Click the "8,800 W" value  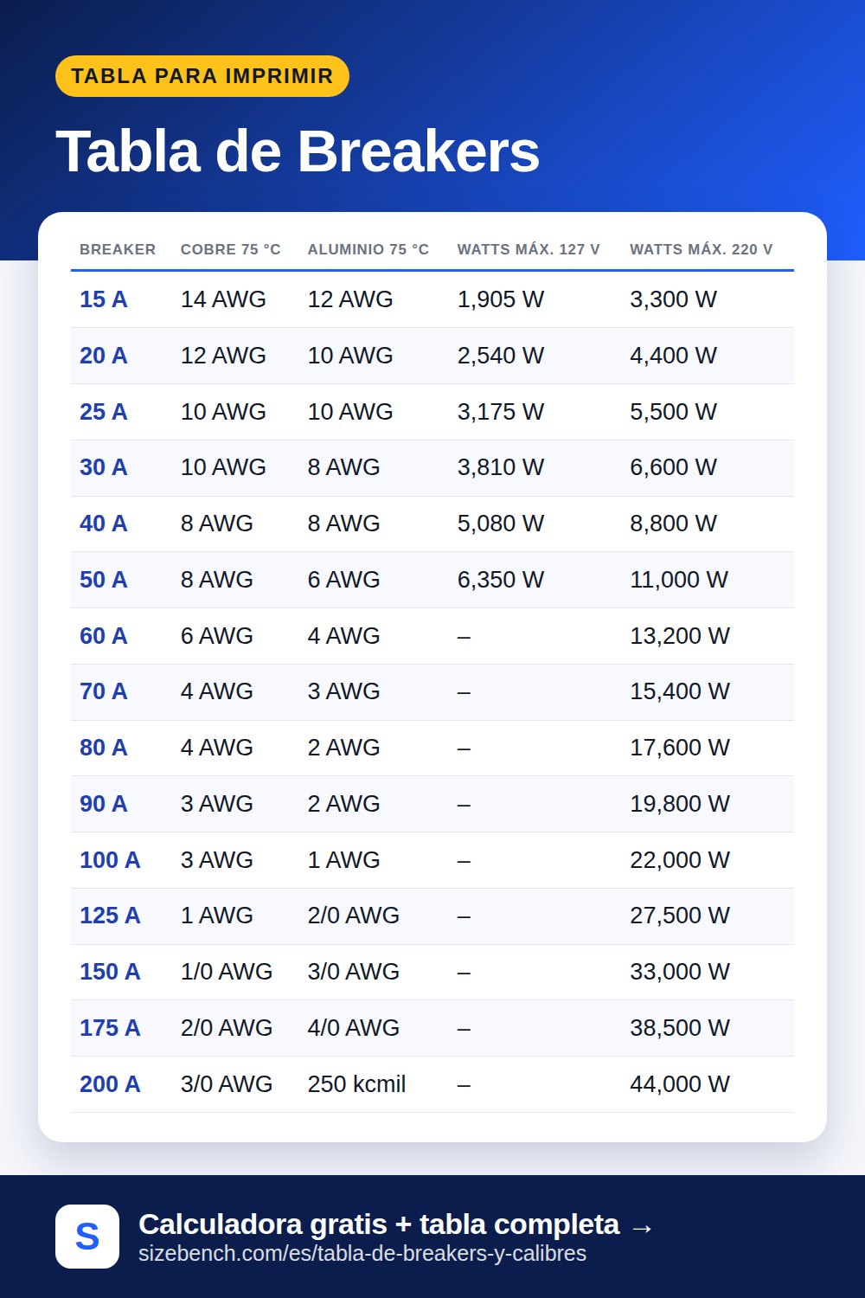pos(674,524)
